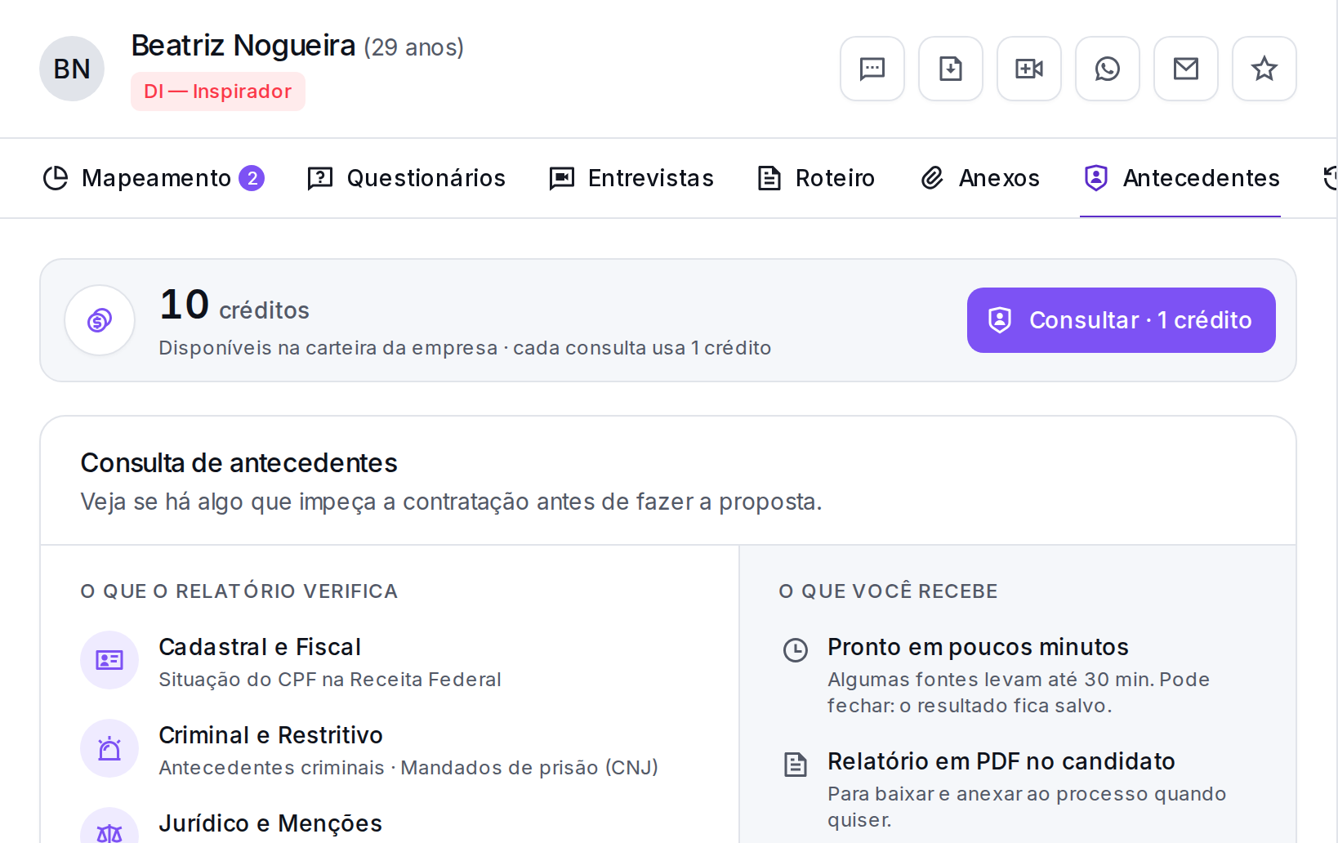Click the Criminal e Restritivo siren icon
The height and width of the screenshot is (843, 1338).
[109, 748]
